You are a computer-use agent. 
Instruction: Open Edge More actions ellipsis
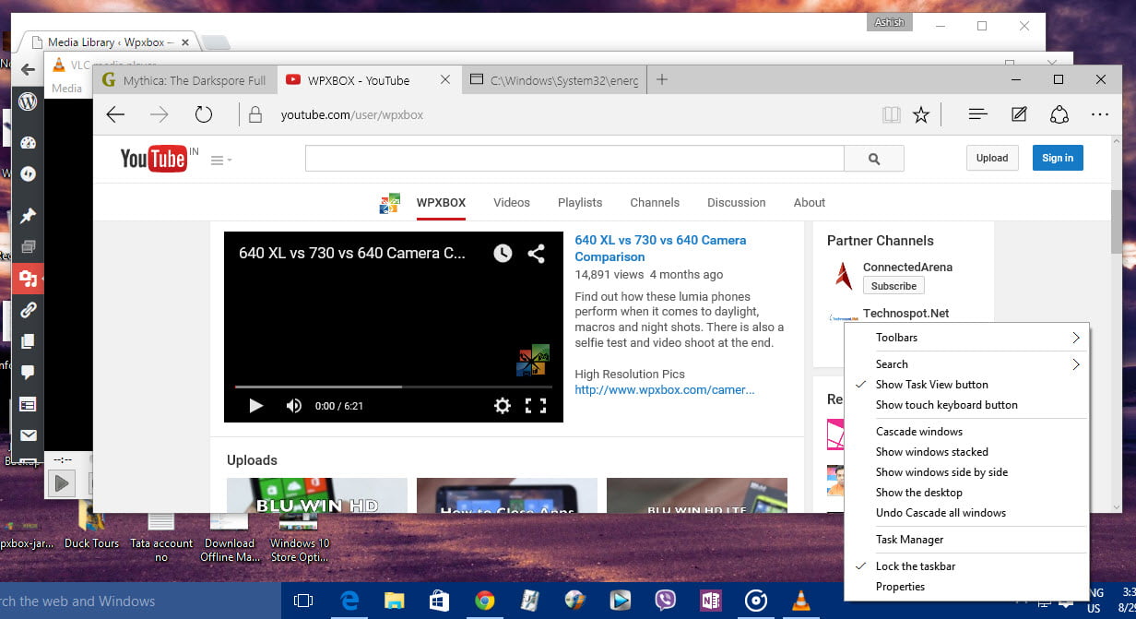click(x=1099, y=115)
